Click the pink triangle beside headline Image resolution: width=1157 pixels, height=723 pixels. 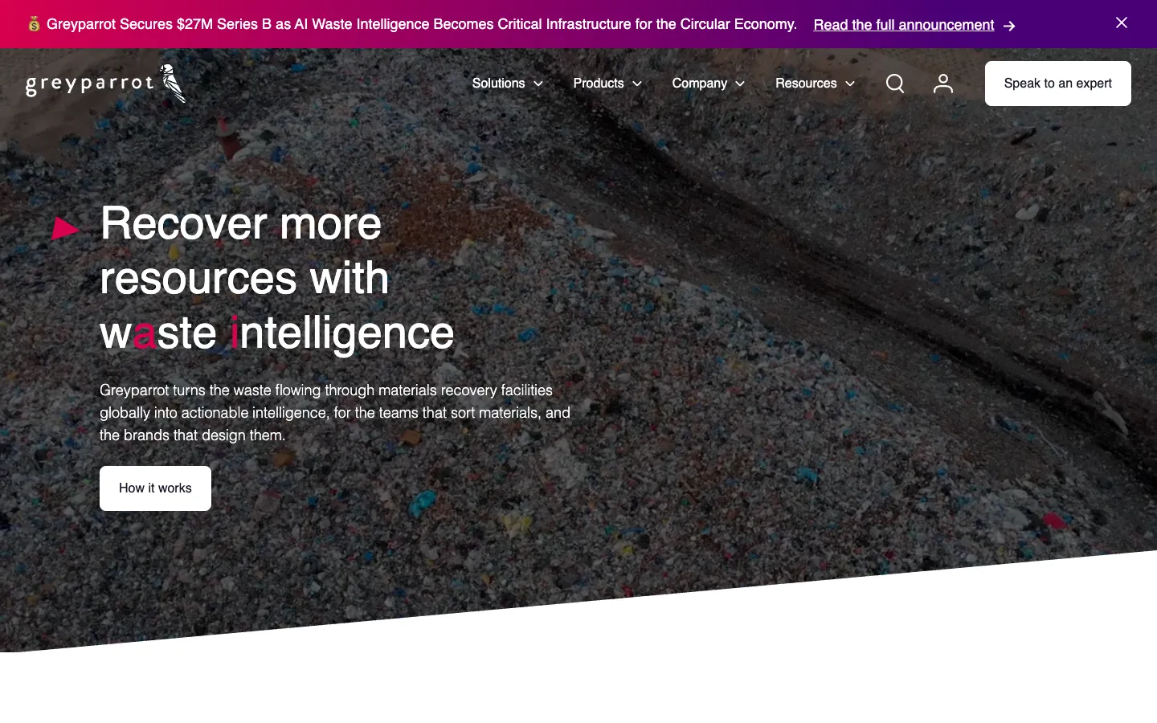[x=65, y=228]
